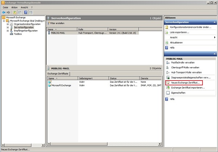Open the Ansicht submenu arrow in Aktionen
This screenshot has width=218, height=152.
click(215, 38)
